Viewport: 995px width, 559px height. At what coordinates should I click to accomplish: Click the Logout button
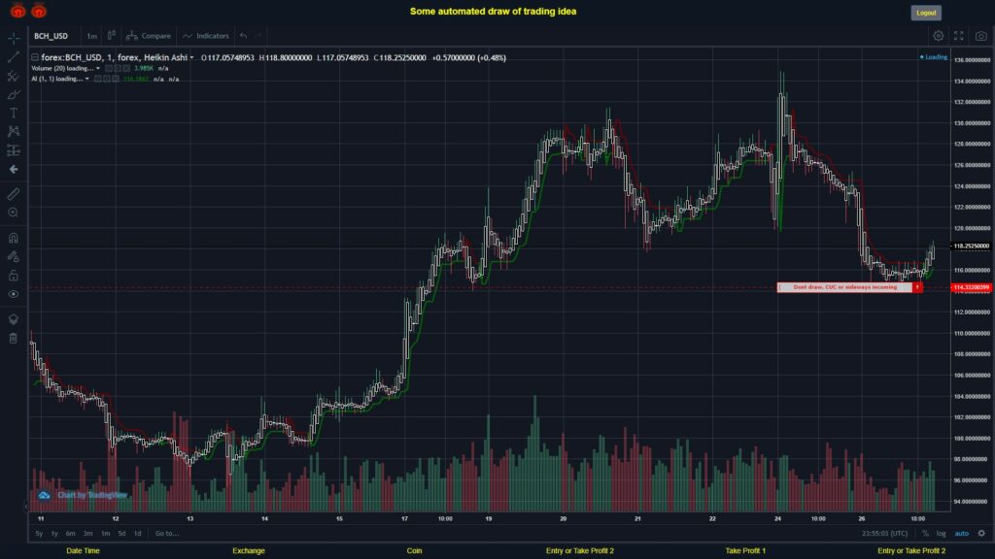point(926,13)
